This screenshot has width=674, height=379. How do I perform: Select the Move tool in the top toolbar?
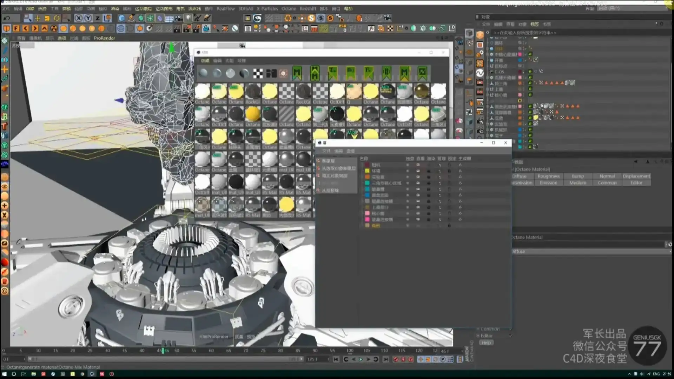pos(37,18)
